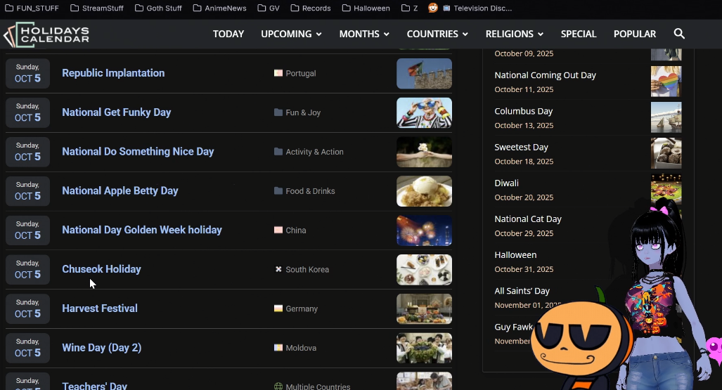
Task: Open the National Get Funky Day link
Action: (x=116, y=112)
